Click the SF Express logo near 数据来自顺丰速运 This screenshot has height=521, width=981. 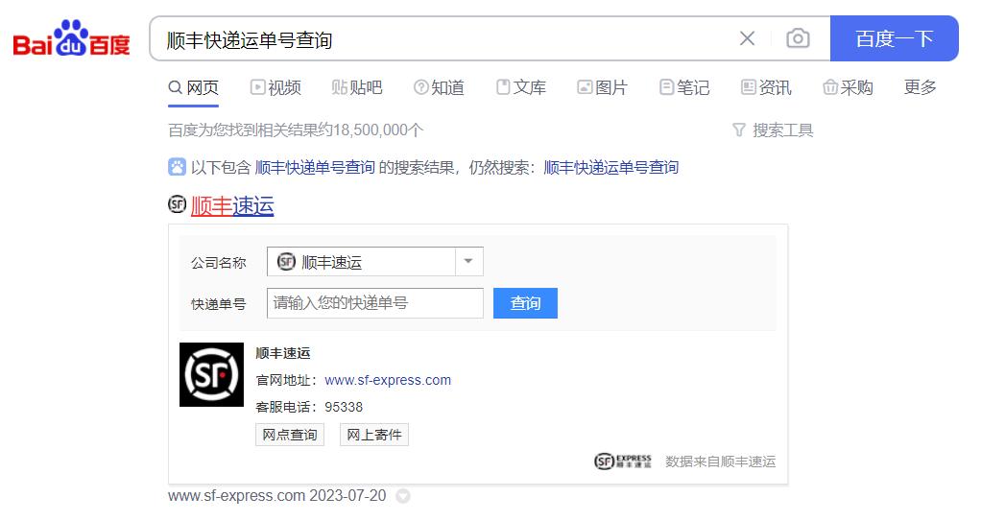click(623, 462)
